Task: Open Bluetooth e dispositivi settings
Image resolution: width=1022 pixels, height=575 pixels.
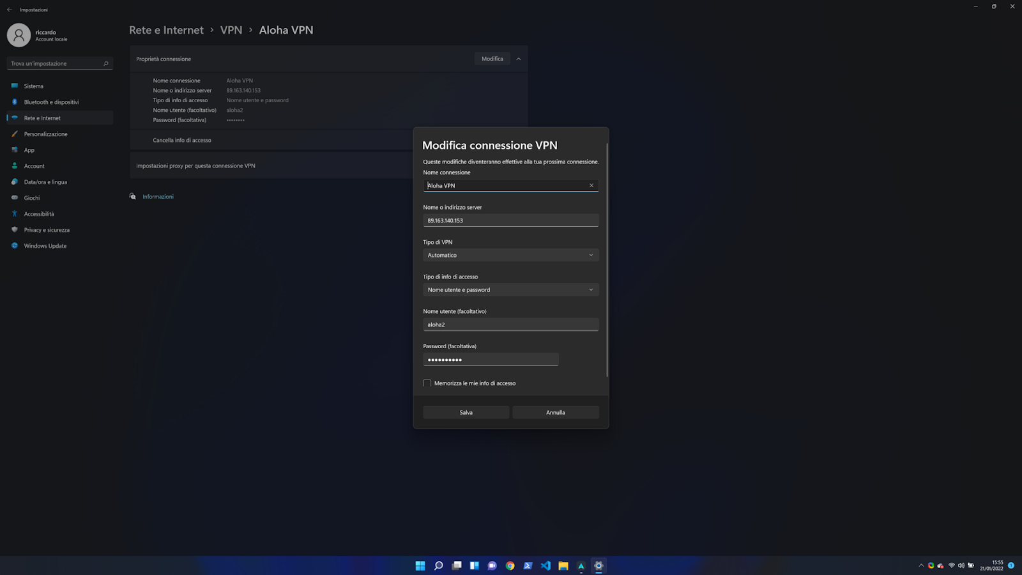Action: 60,102
